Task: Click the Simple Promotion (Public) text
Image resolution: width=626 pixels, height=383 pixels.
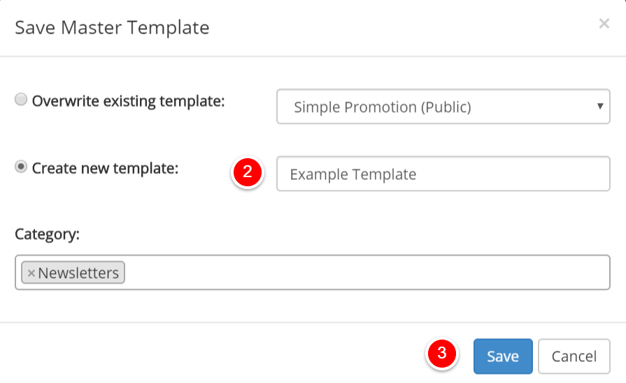Action: (383, 107)
